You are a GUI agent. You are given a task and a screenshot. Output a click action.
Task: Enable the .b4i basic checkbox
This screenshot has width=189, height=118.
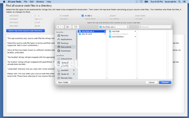pos(7,19)
